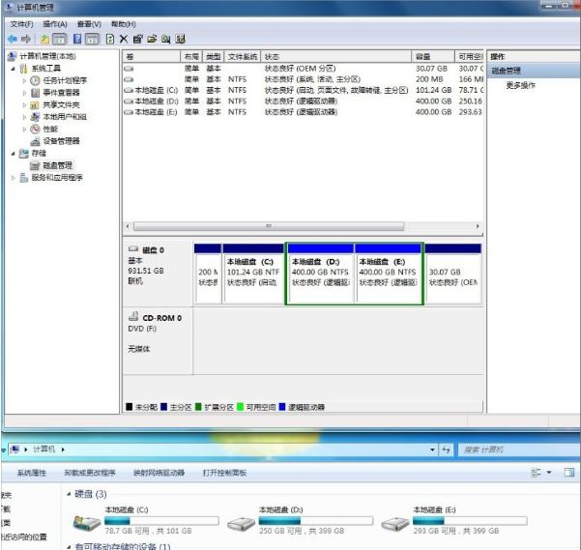Expand the Task Scheduler node

24,81
